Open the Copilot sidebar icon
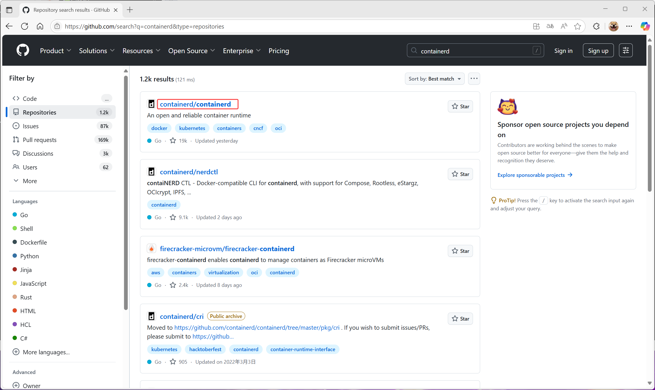The image size is (655, 390). click(645, 26)
